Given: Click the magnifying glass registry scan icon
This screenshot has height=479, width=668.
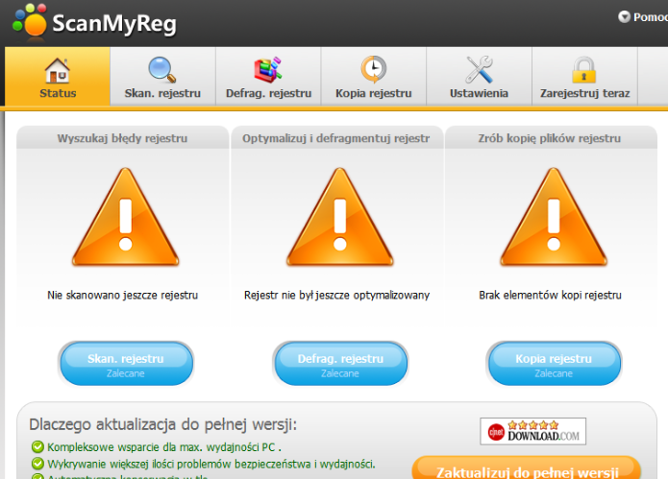Looking at the screenshot, I should [x=162, y=70].
